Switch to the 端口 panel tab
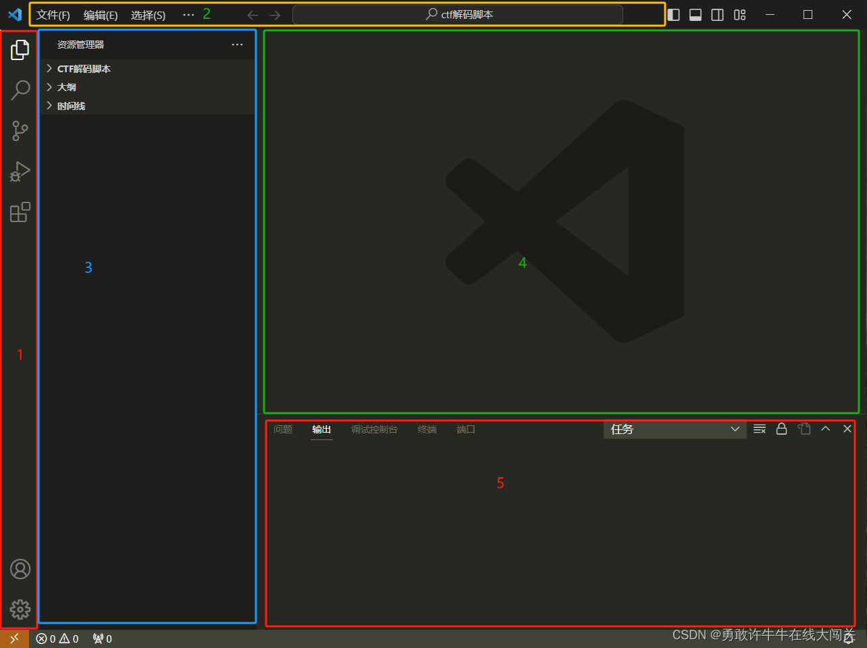 (466, 429)
